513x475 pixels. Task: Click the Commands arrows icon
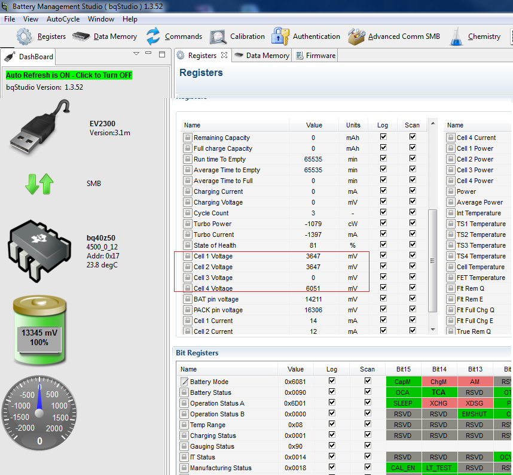(x=153, y=36)
